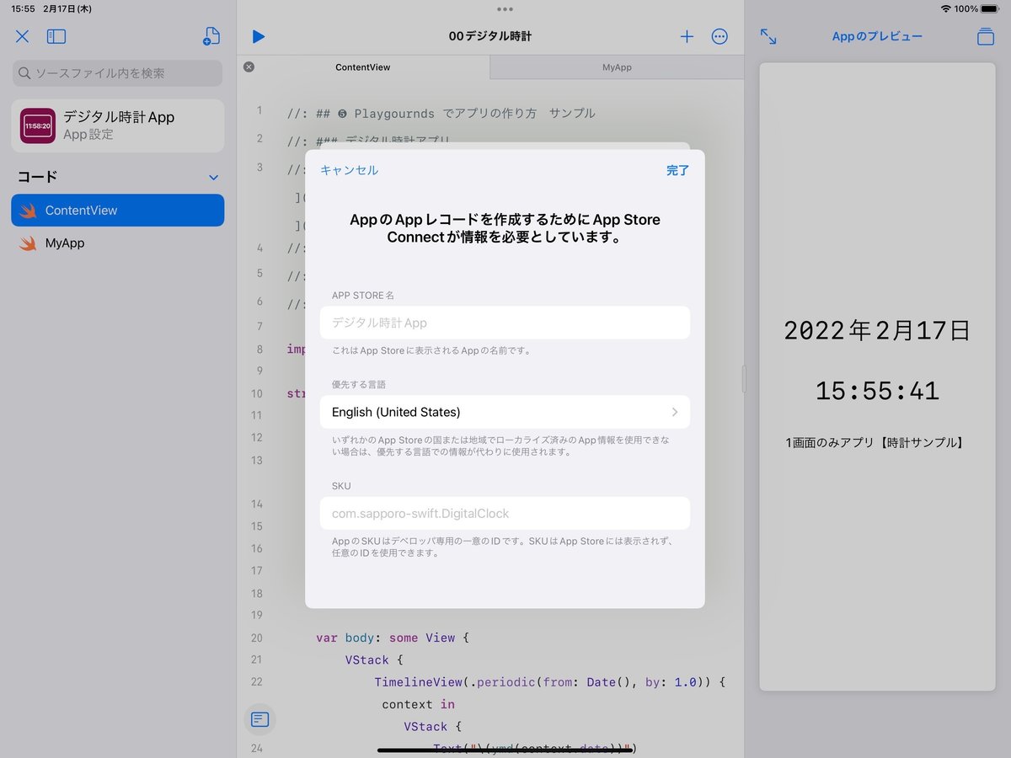The image size is (1011, 758).
Task: Click the TimelineView code line 22
Action: (550, 682)
